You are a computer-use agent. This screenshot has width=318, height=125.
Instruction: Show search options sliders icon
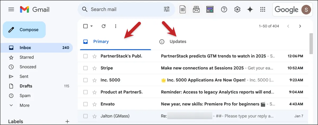(167, 9)
